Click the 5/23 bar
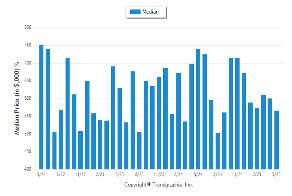Image resolution: width=292 pixels, height=196 pixels. pos(120,129)
